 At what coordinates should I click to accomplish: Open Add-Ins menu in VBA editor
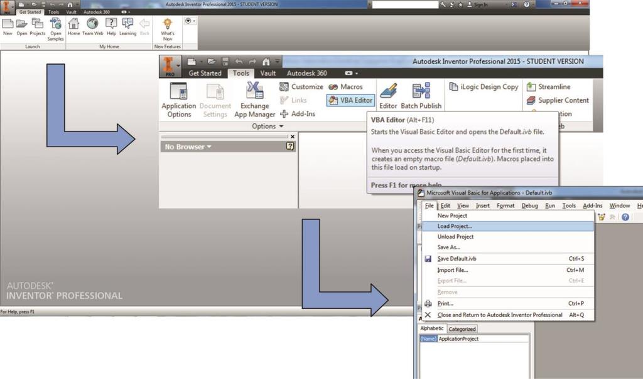tap(593, 205)
